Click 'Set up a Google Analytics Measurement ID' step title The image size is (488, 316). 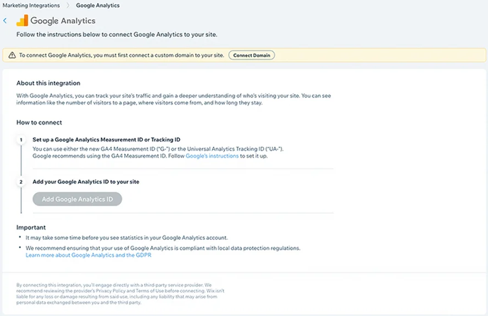click(107, 140)
